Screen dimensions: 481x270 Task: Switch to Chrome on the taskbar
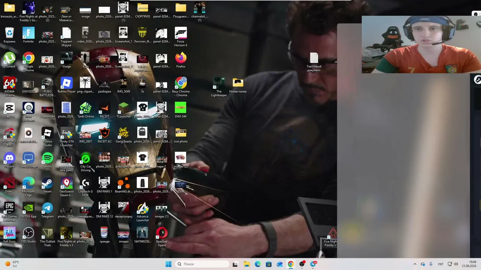[x=291, y=264]
